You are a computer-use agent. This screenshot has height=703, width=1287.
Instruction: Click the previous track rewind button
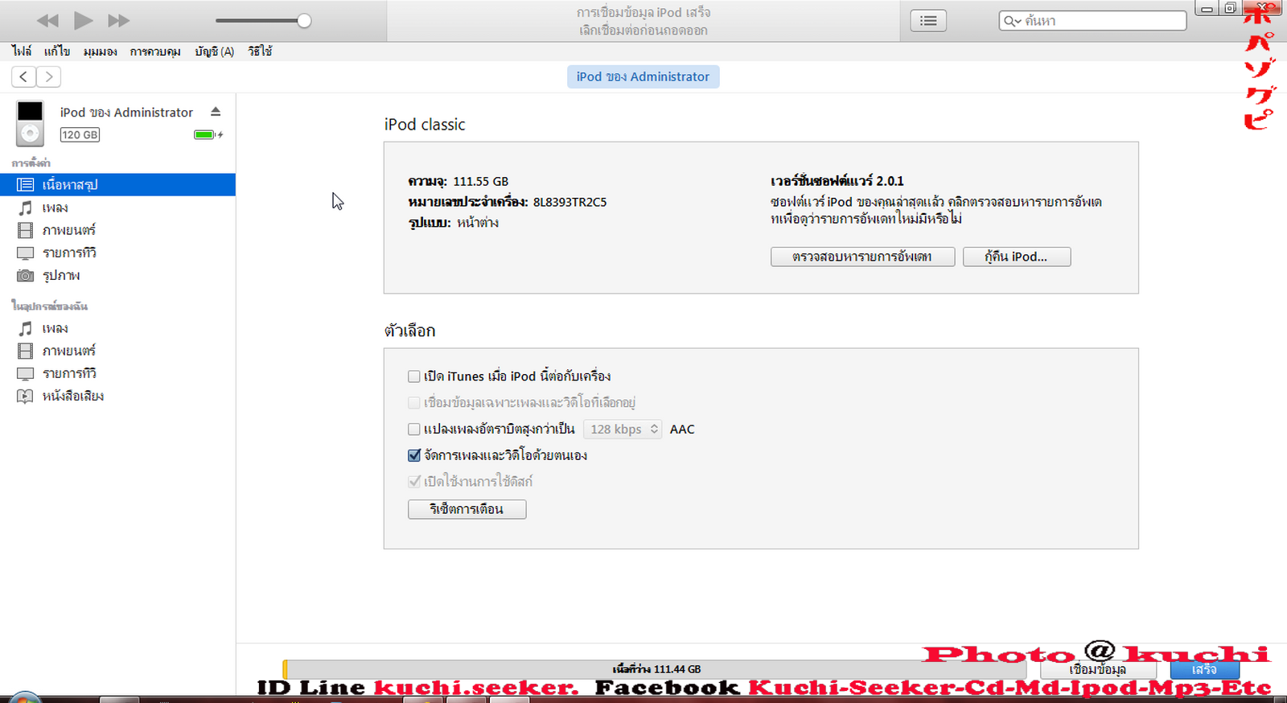(47, 20)
